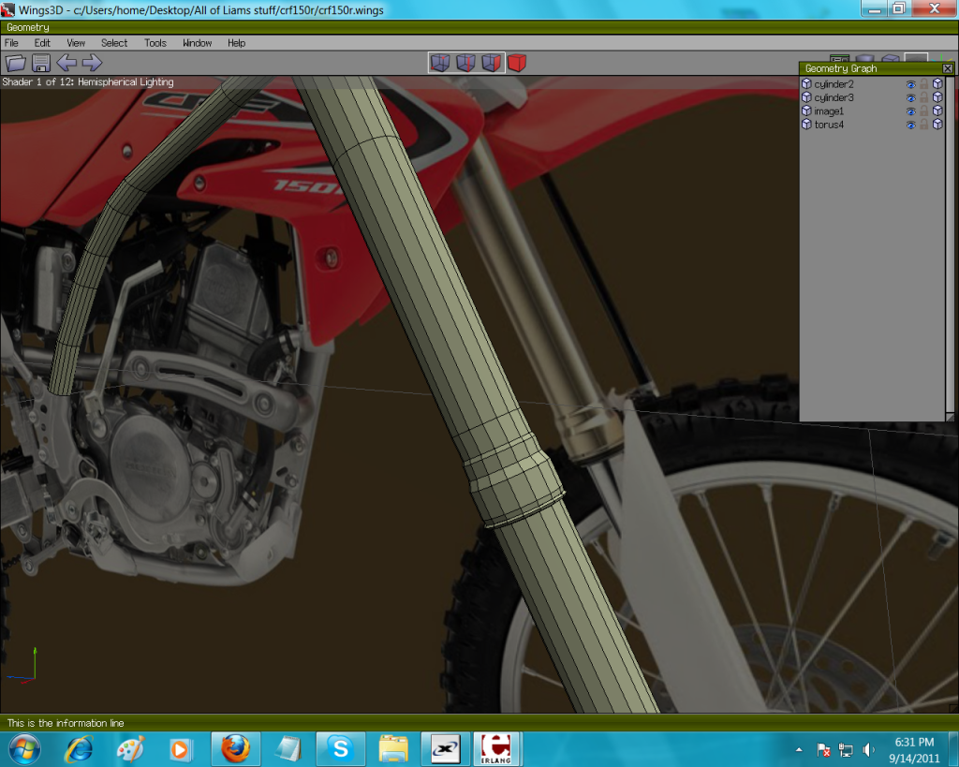Click the Redo right arrow icon

click(93, 63)
